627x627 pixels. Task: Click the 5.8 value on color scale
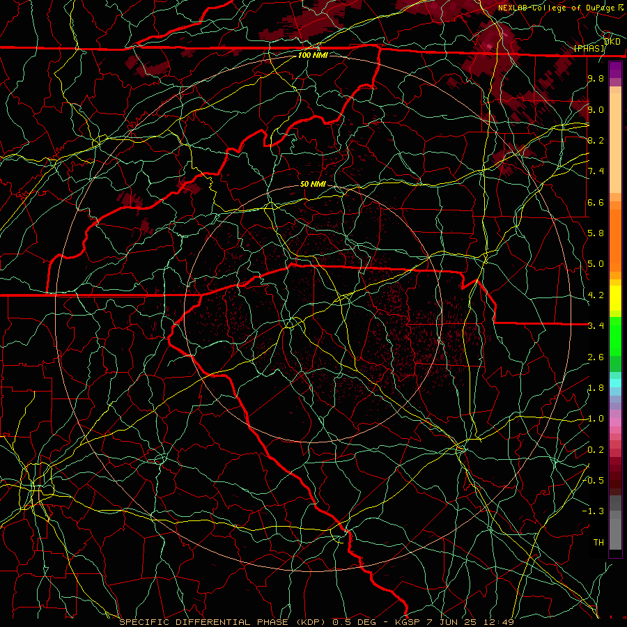coord(596,233)
